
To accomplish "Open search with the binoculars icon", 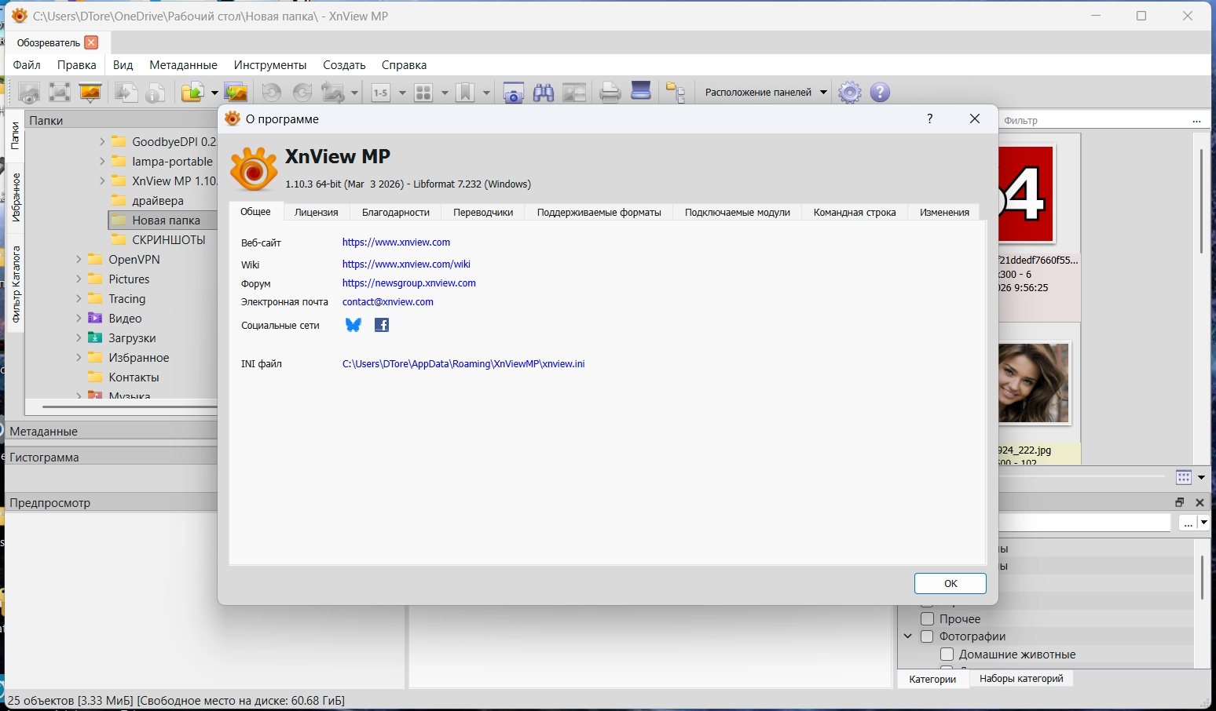I will [544, 93].
